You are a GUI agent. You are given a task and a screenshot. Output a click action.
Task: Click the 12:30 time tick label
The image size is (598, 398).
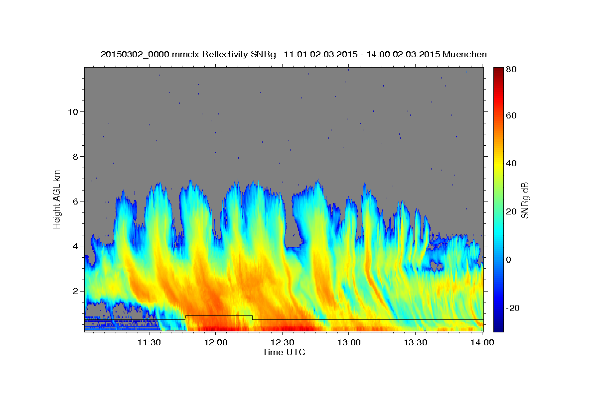[282, 343]
